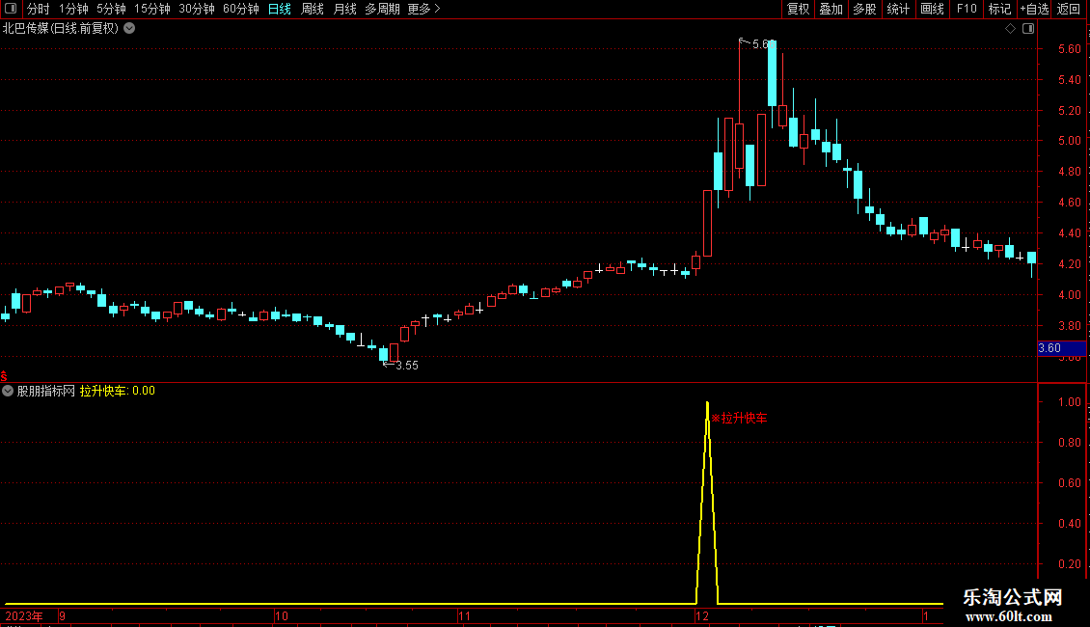Click the 叠加 overlay button
This screenshot has height=627, width=1090.
point(831,9)
